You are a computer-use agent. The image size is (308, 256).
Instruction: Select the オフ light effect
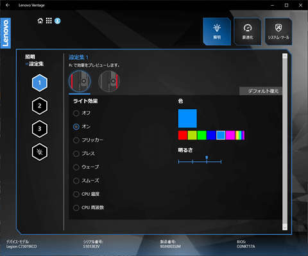(x=81, y=113)
